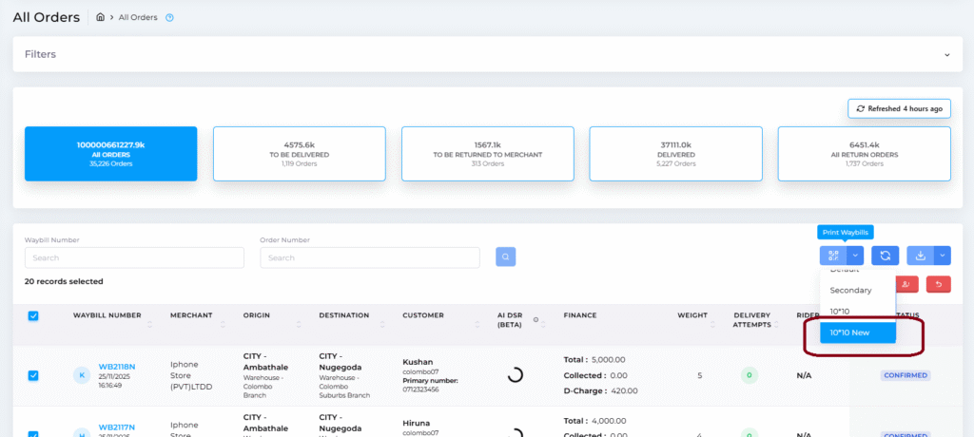Open waybill link WB2118N
Image resolution: width=974 pixels, height=437 pixels.
[x=117, y=366]
